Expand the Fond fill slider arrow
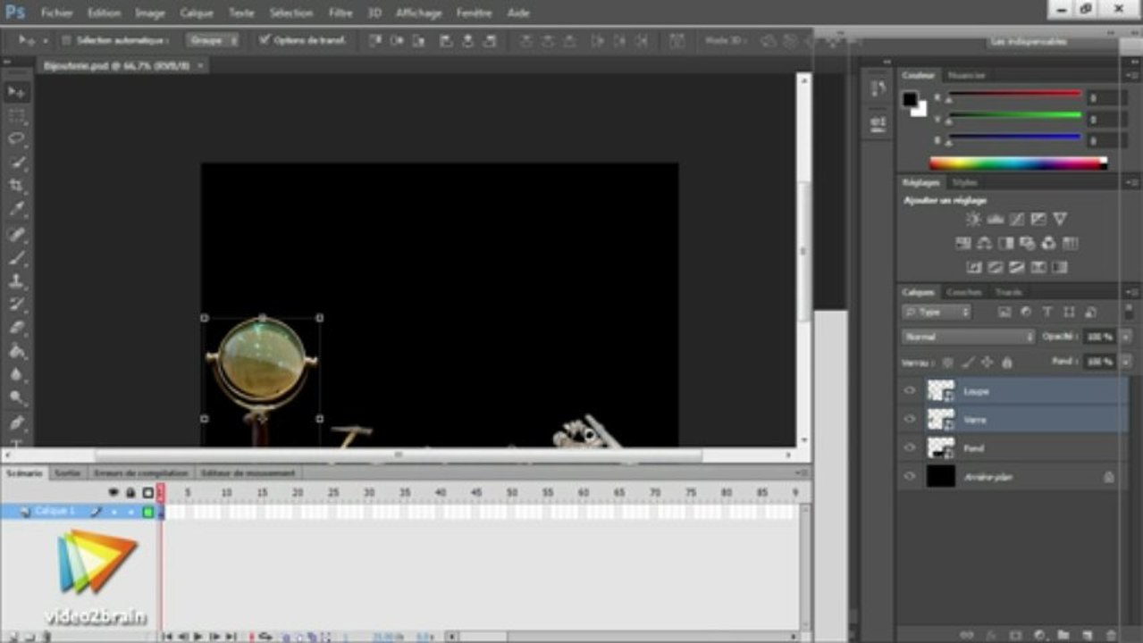Viewport: 1143px width, 643px height. click(x=1124, y=362)
